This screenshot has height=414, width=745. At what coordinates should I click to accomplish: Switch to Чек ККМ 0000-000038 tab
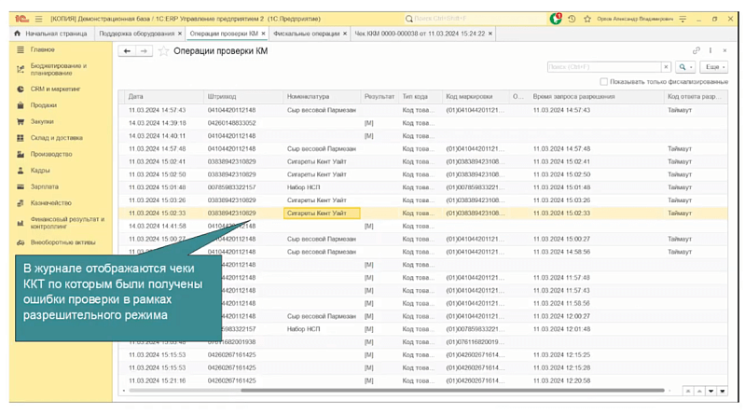click(420, 34)
